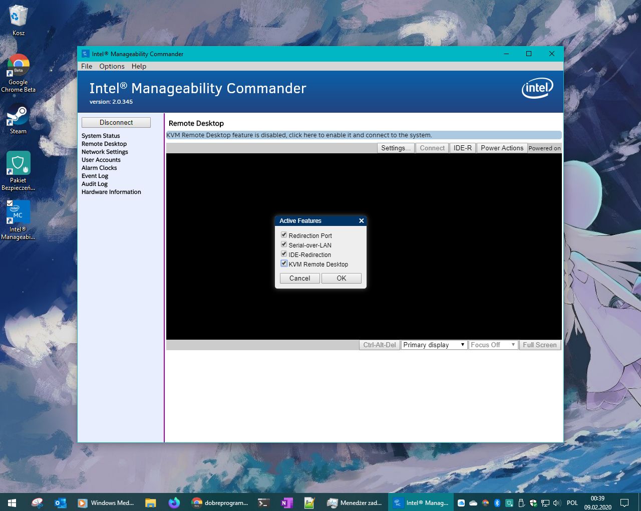Switch to Menedżer zadań taskbar item
The width and height of the screenshot is (641, 511).
click(355, 502)
